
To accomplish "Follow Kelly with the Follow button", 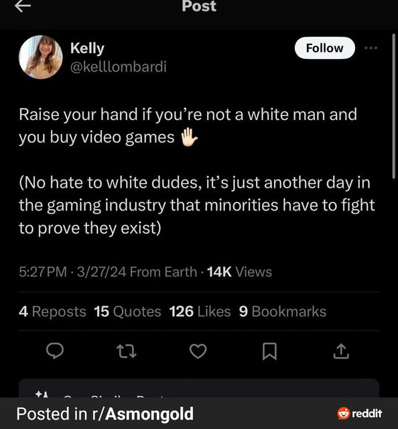I will [325, 48].
